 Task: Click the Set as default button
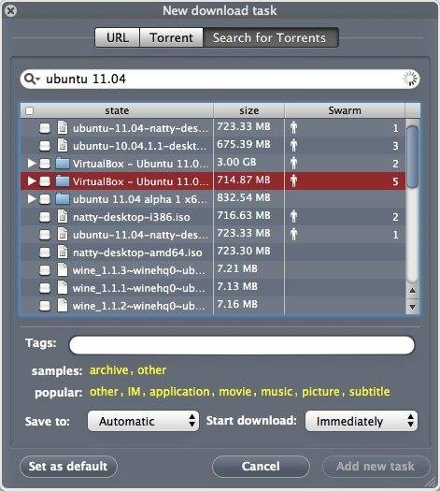tap(68, 467)
